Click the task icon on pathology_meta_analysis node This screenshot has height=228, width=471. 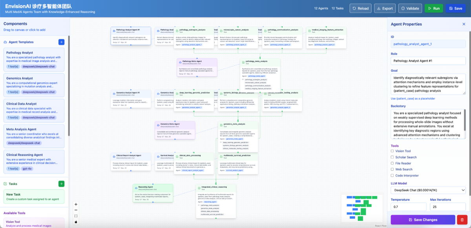coord(243,62)
